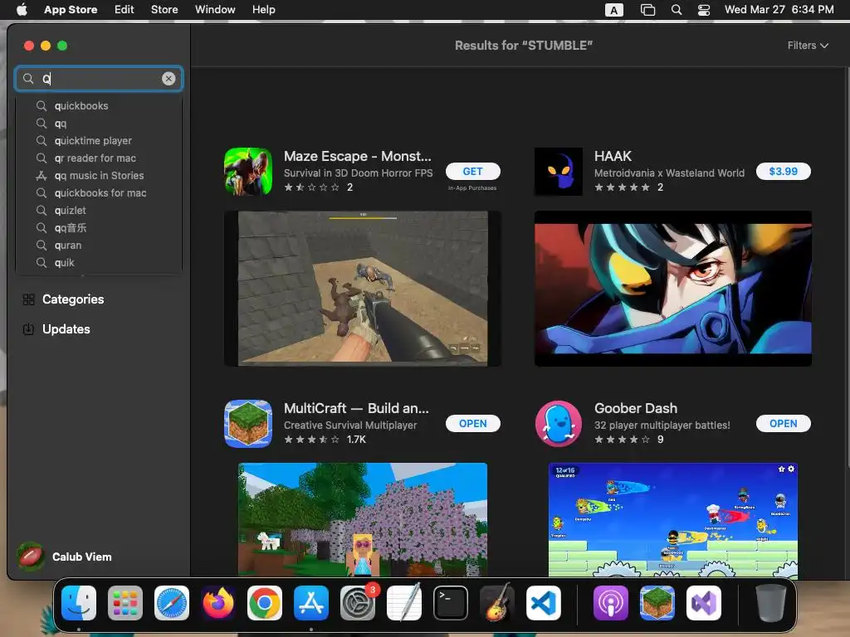Open System Settings from the Dock
The height and width of the screenshot is (637, 850).
(358, 603)
